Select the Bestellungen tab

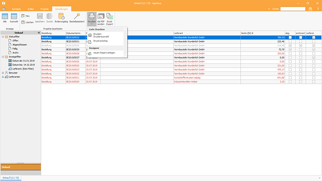(62, 9)
